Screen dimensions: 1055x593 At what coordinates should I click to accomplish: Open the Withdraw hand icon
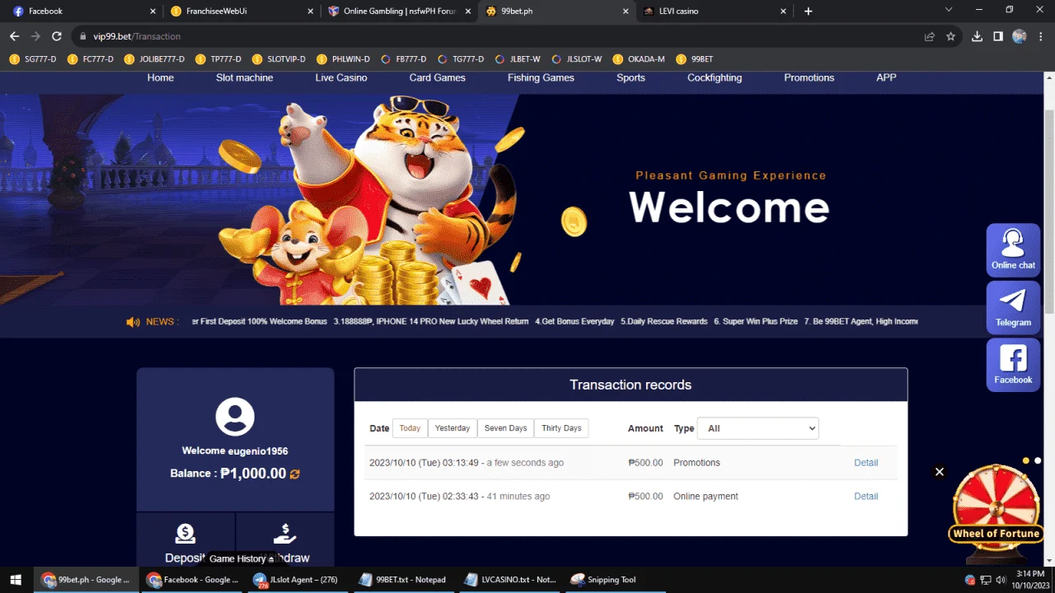[x=284, y=534]
